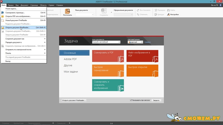
Task: Select the Основные task tab
Action: tap(74, 53)
